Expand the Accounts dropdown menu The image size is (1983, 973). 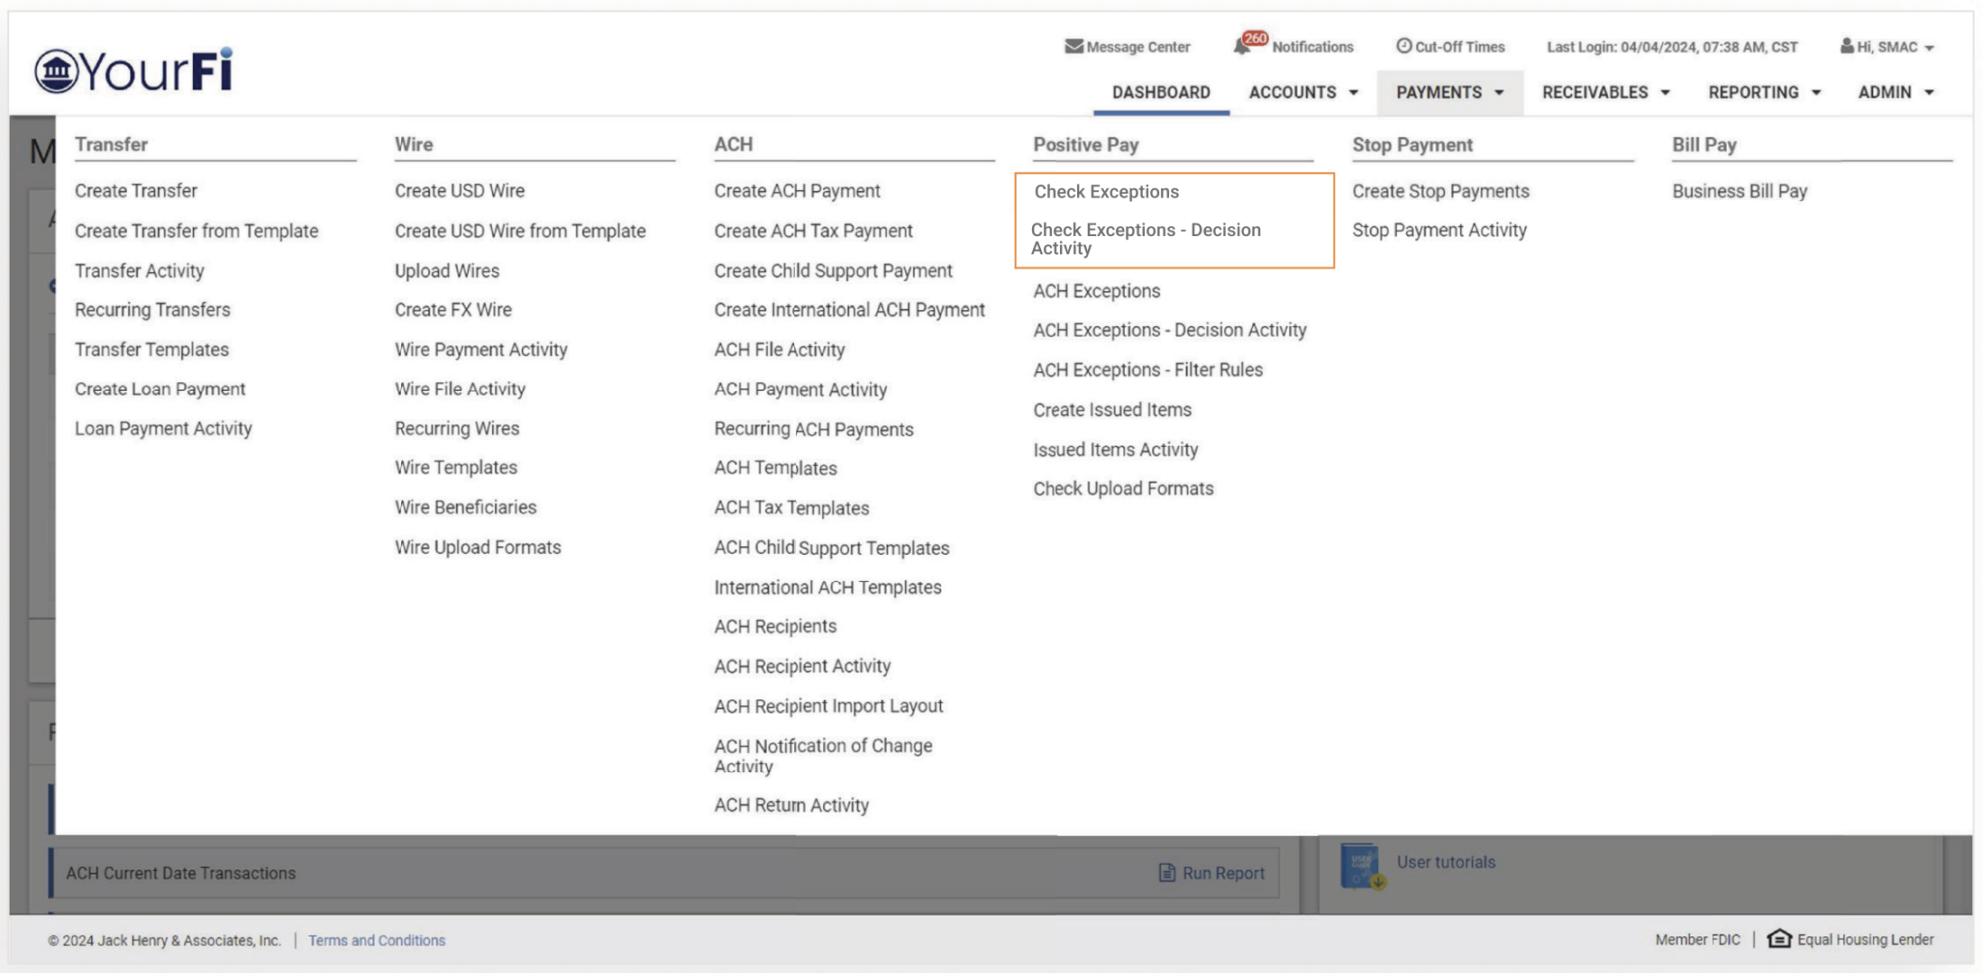[1302, 92]
